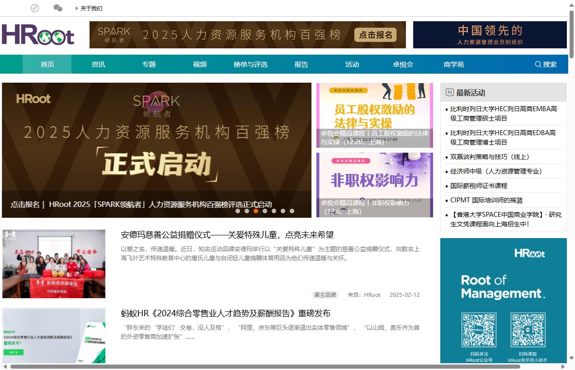
Task: Click scroll-down arrow on vertical scrollbar
Action: coord(571,358)
